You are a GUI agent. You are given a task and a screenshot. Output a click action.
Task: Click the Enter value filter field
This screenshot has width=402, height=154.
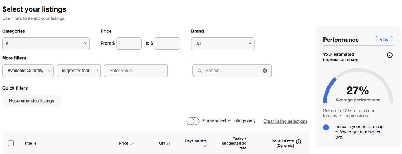(x=136, y=71)
